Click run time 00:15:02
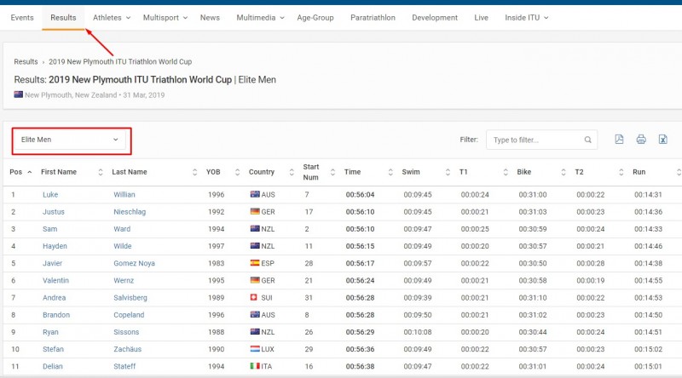The height and width of the screenshot is (378, 682). [x=648, y=349]
